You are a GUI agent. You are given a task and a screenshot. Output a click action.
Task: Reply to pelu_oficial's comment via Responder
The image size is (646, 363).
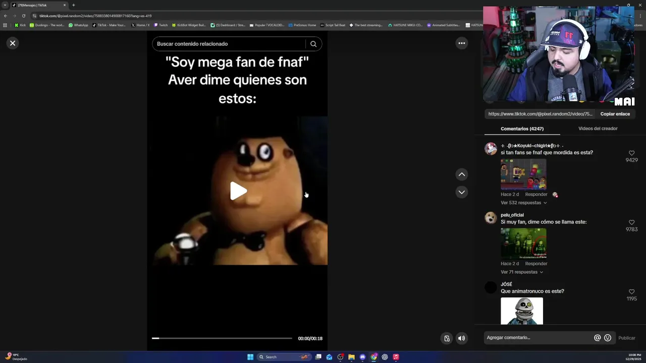[536, 264]
